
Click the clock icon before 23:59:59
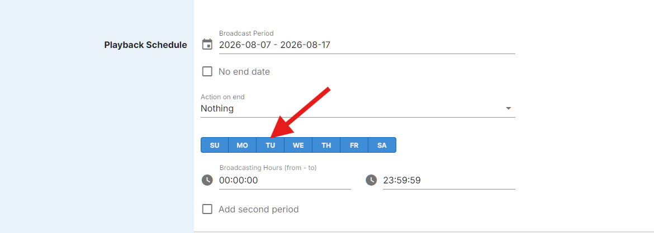tap(371, 180)
